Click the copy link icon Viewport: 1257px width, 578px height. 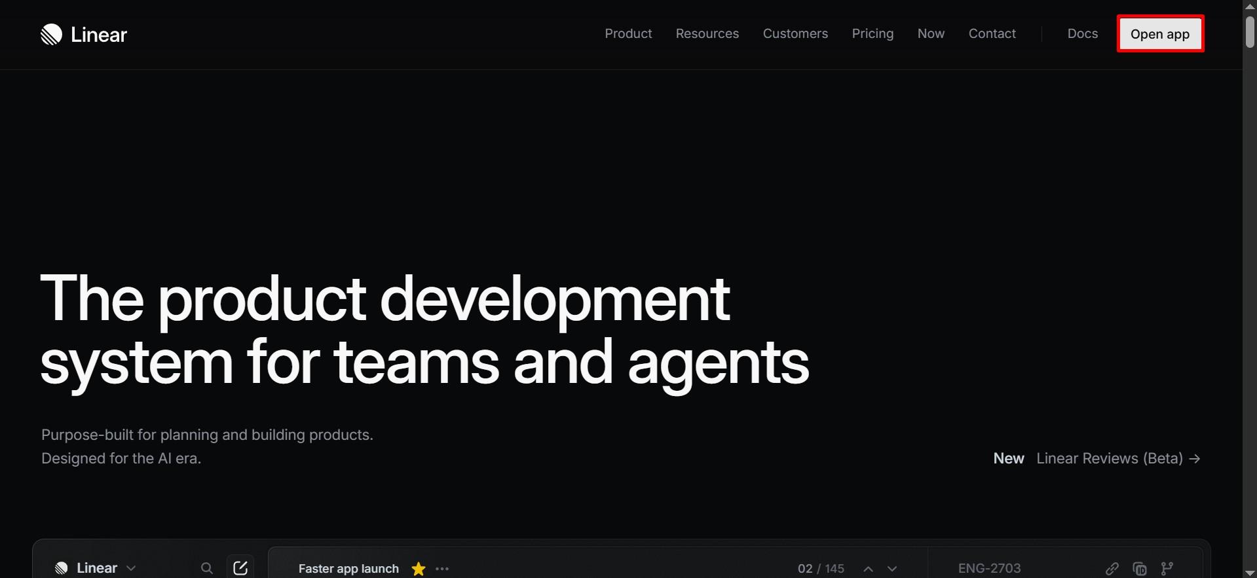pos(1112,568)
